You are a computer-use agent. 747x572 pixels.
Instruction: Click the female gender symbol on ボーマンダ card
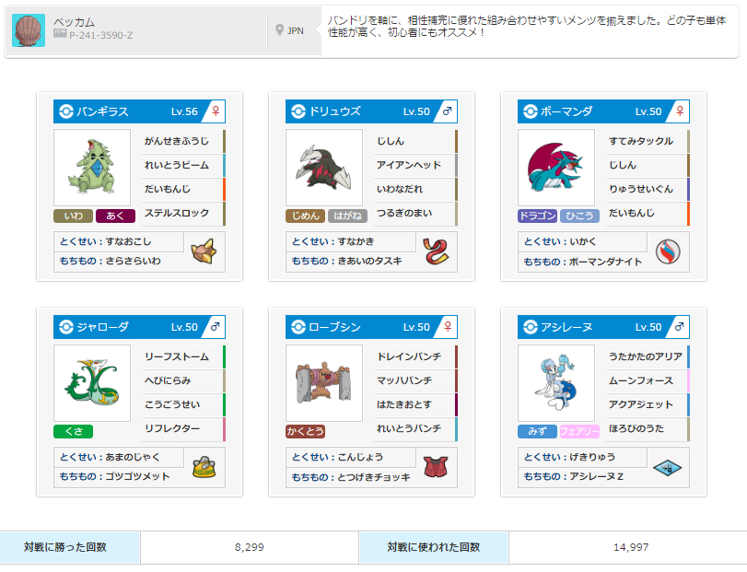(x=680, y=111)
